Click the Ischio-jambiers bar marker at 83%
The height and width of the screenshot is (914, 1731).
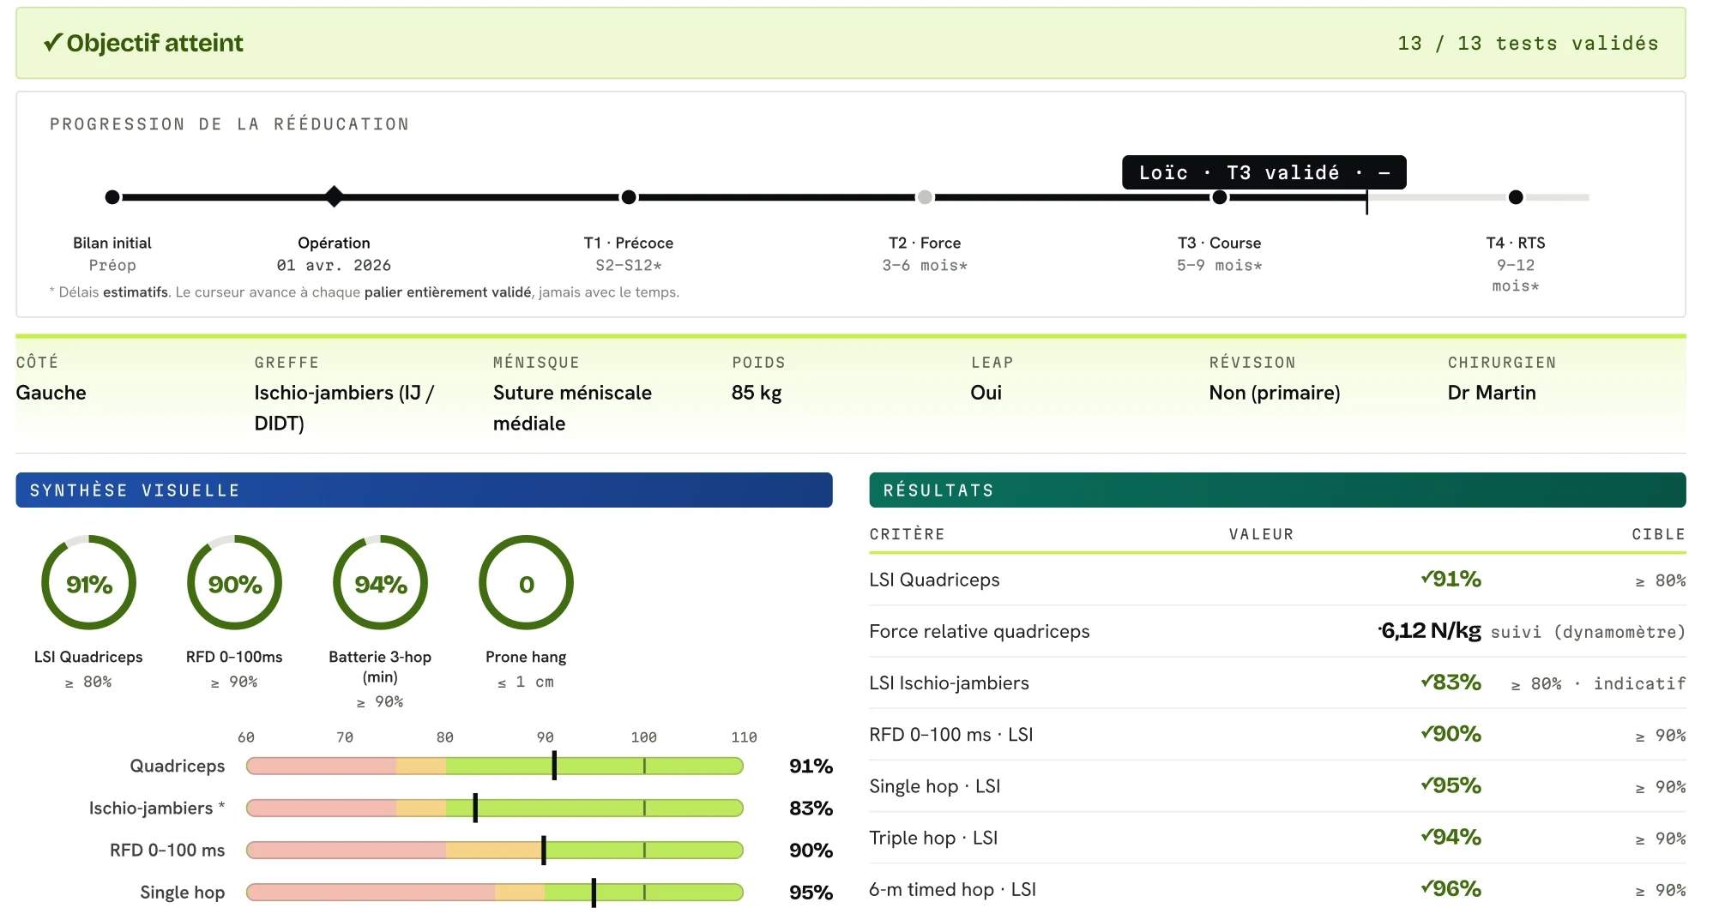[x=475, y=808]
